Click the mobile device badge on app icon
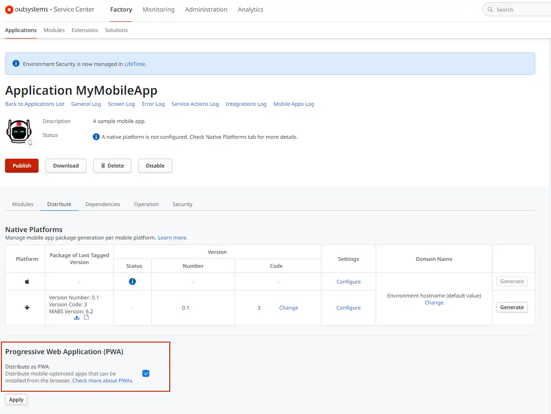551x414 pixels. 30,142
